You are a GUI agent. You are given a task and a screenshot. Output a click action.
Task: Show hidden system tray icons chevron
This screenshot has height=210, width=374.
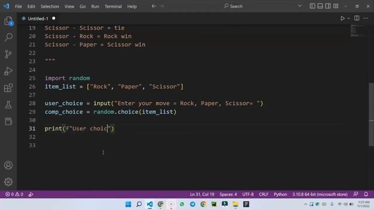click(x=305, y=204)
